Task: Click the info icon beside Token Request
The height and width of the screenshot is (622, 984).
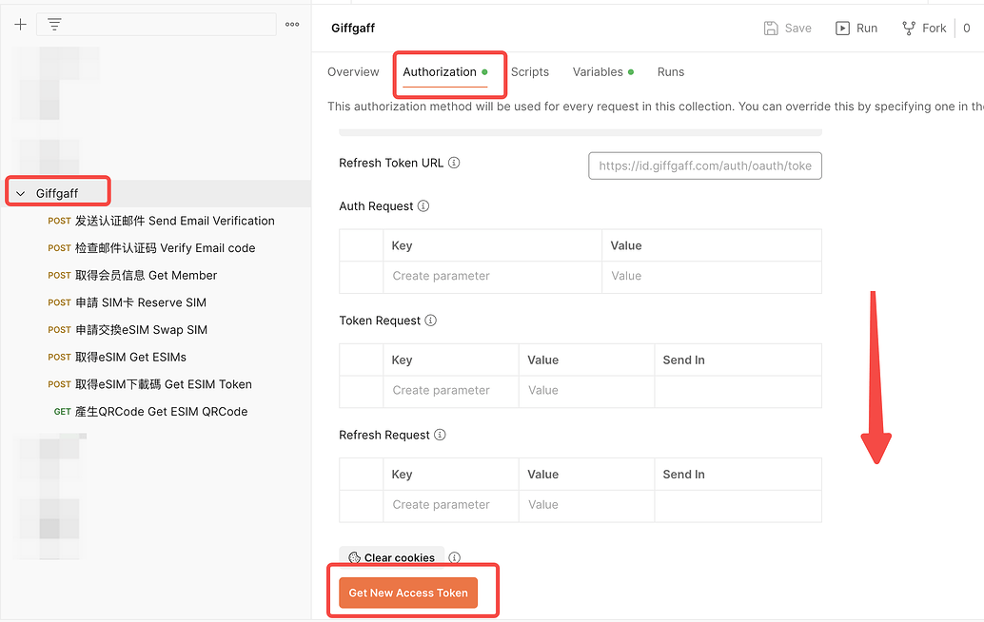Action: (x=430, y=321)
